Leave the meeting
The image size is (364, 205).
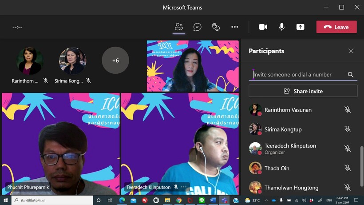[336, 27]
